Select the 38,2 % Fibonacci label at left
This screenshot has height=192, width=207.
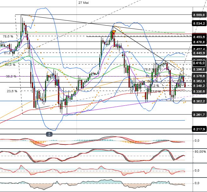[x=11, y=76]
